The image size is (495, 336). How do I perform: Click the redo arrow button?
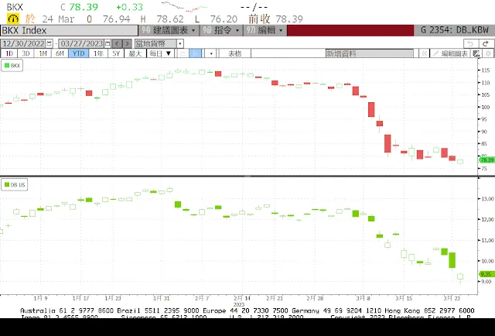point(486,43)
